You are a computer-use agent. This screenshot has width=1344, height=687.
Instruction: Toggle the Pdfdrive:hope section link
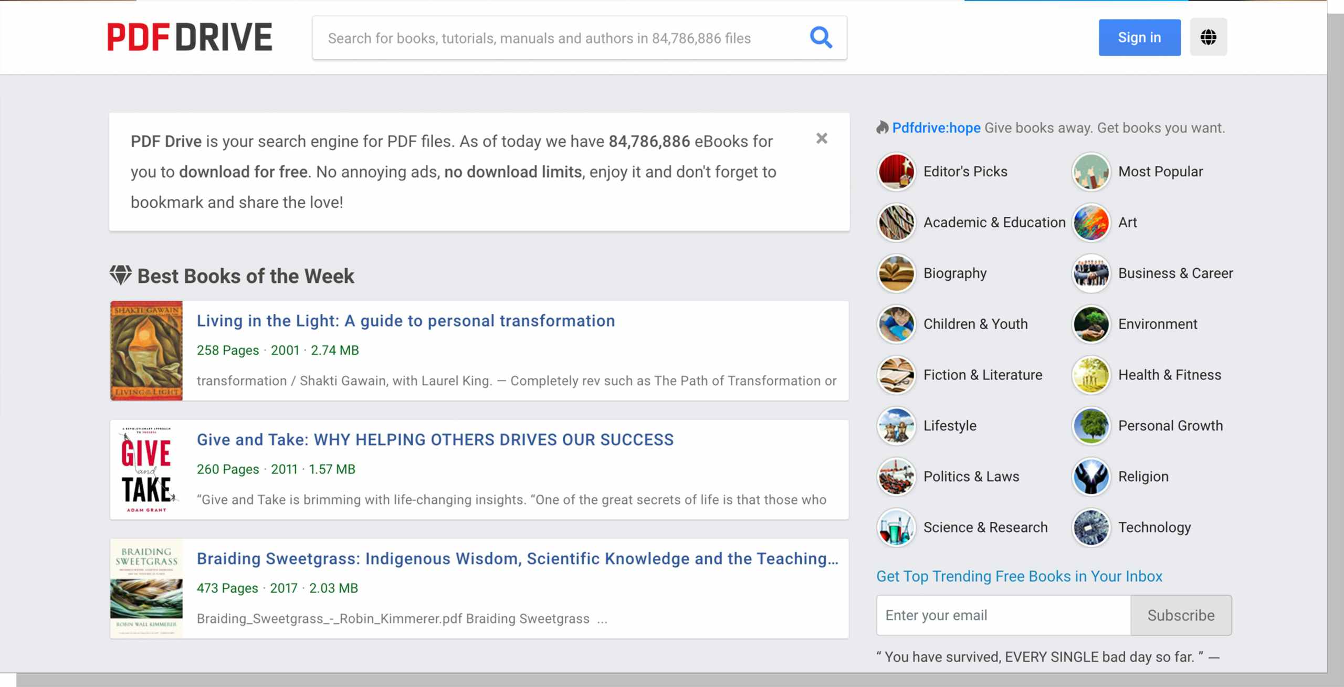tap(935, 128)
